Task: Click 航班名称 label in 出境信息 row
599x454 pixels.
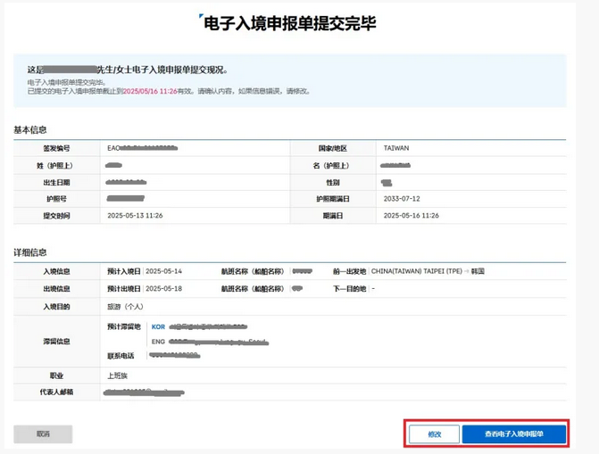Action: pyautogui.click(x=253, y=289)
